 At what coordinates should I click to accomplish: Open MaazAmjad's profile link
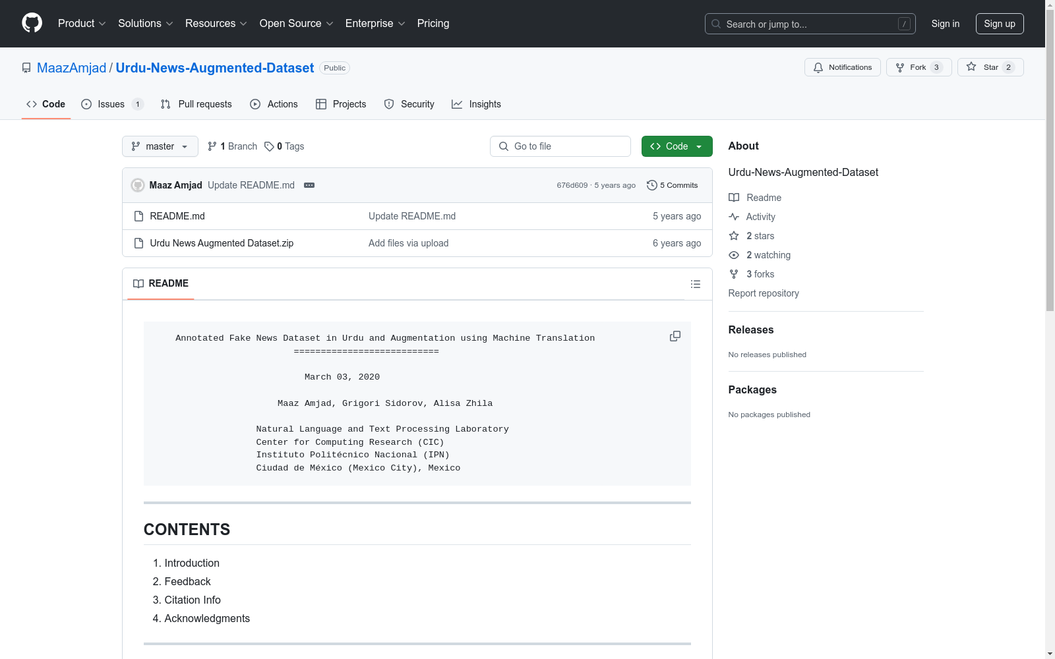71,68
